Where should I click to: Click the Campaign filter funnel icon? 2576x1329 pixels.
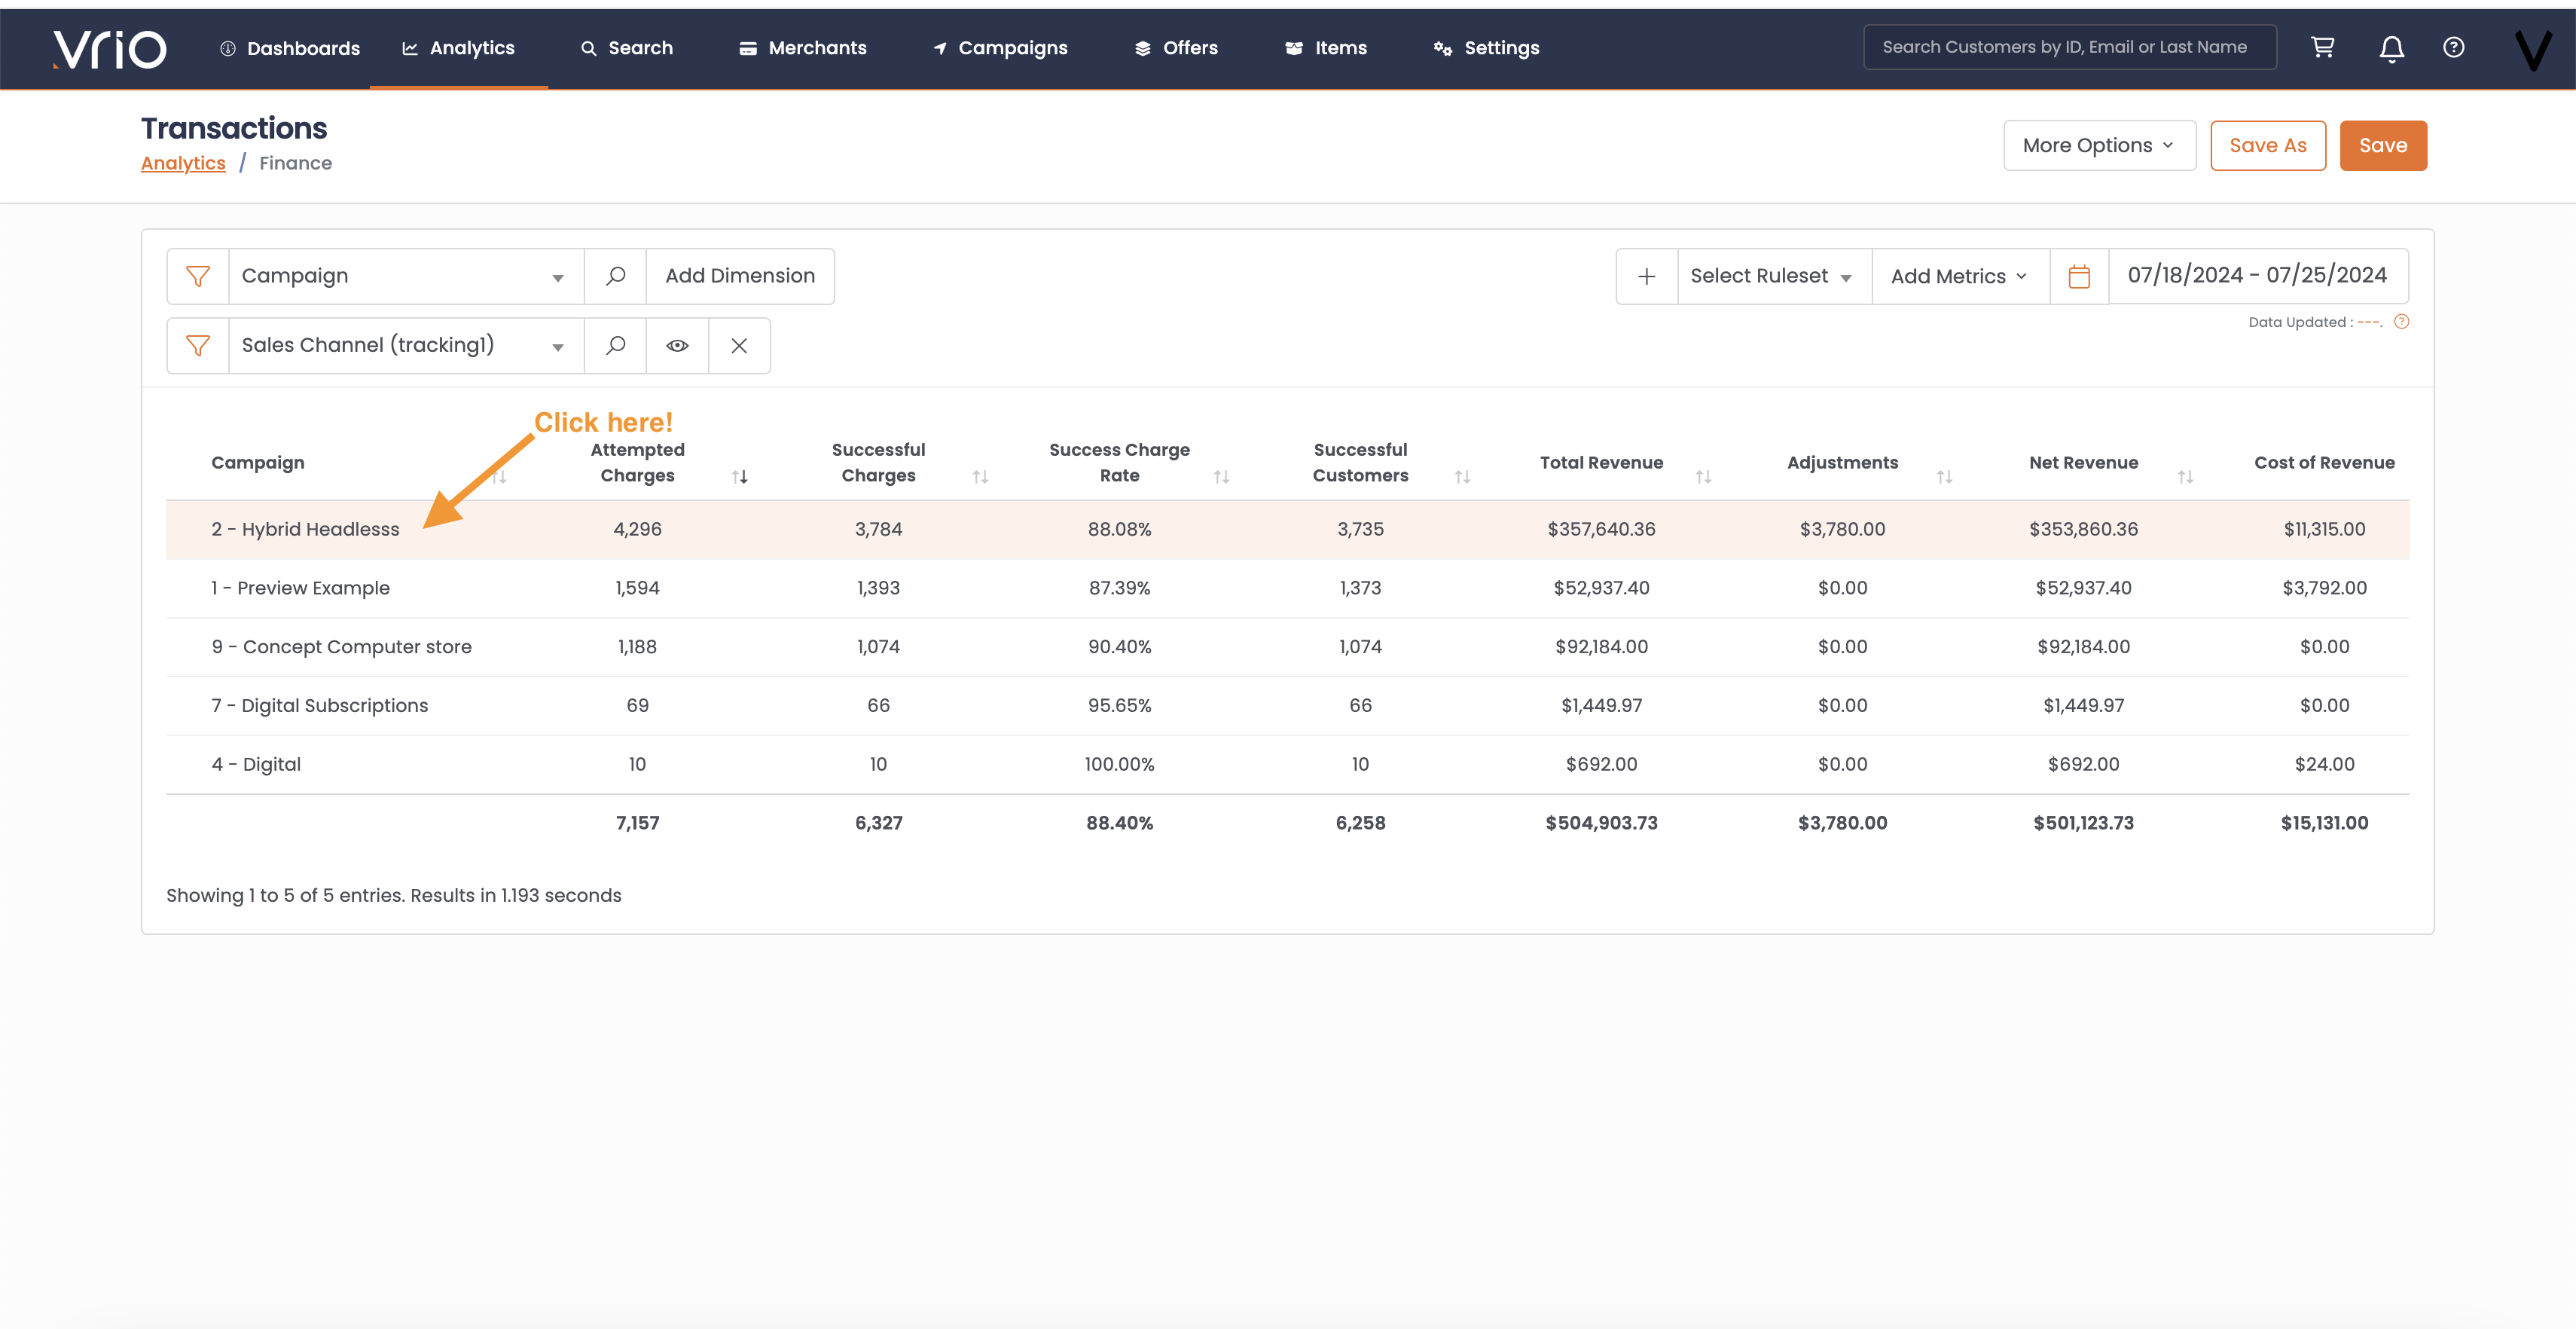tap(198, 276)
